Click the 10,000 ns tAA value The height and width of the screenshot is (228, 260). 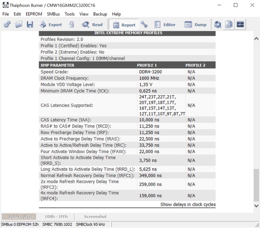149,120
